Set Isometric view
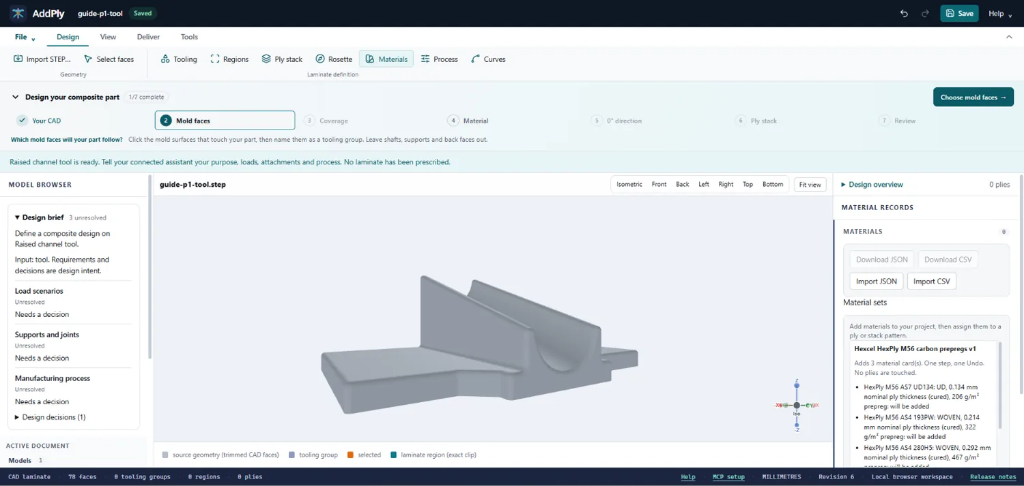This screenshot has height=486, width=1024. tap(629, 185)
